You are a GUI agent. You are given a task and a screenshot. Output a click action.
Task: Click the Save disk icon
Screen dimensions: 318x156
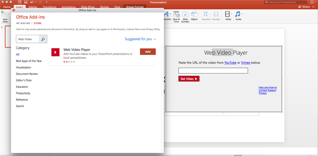point(26,2)
